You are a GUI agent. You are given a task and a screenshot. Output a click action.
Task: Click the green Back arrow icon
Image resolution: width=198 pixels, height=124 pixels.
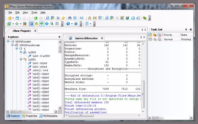click(x=36, y=18)
